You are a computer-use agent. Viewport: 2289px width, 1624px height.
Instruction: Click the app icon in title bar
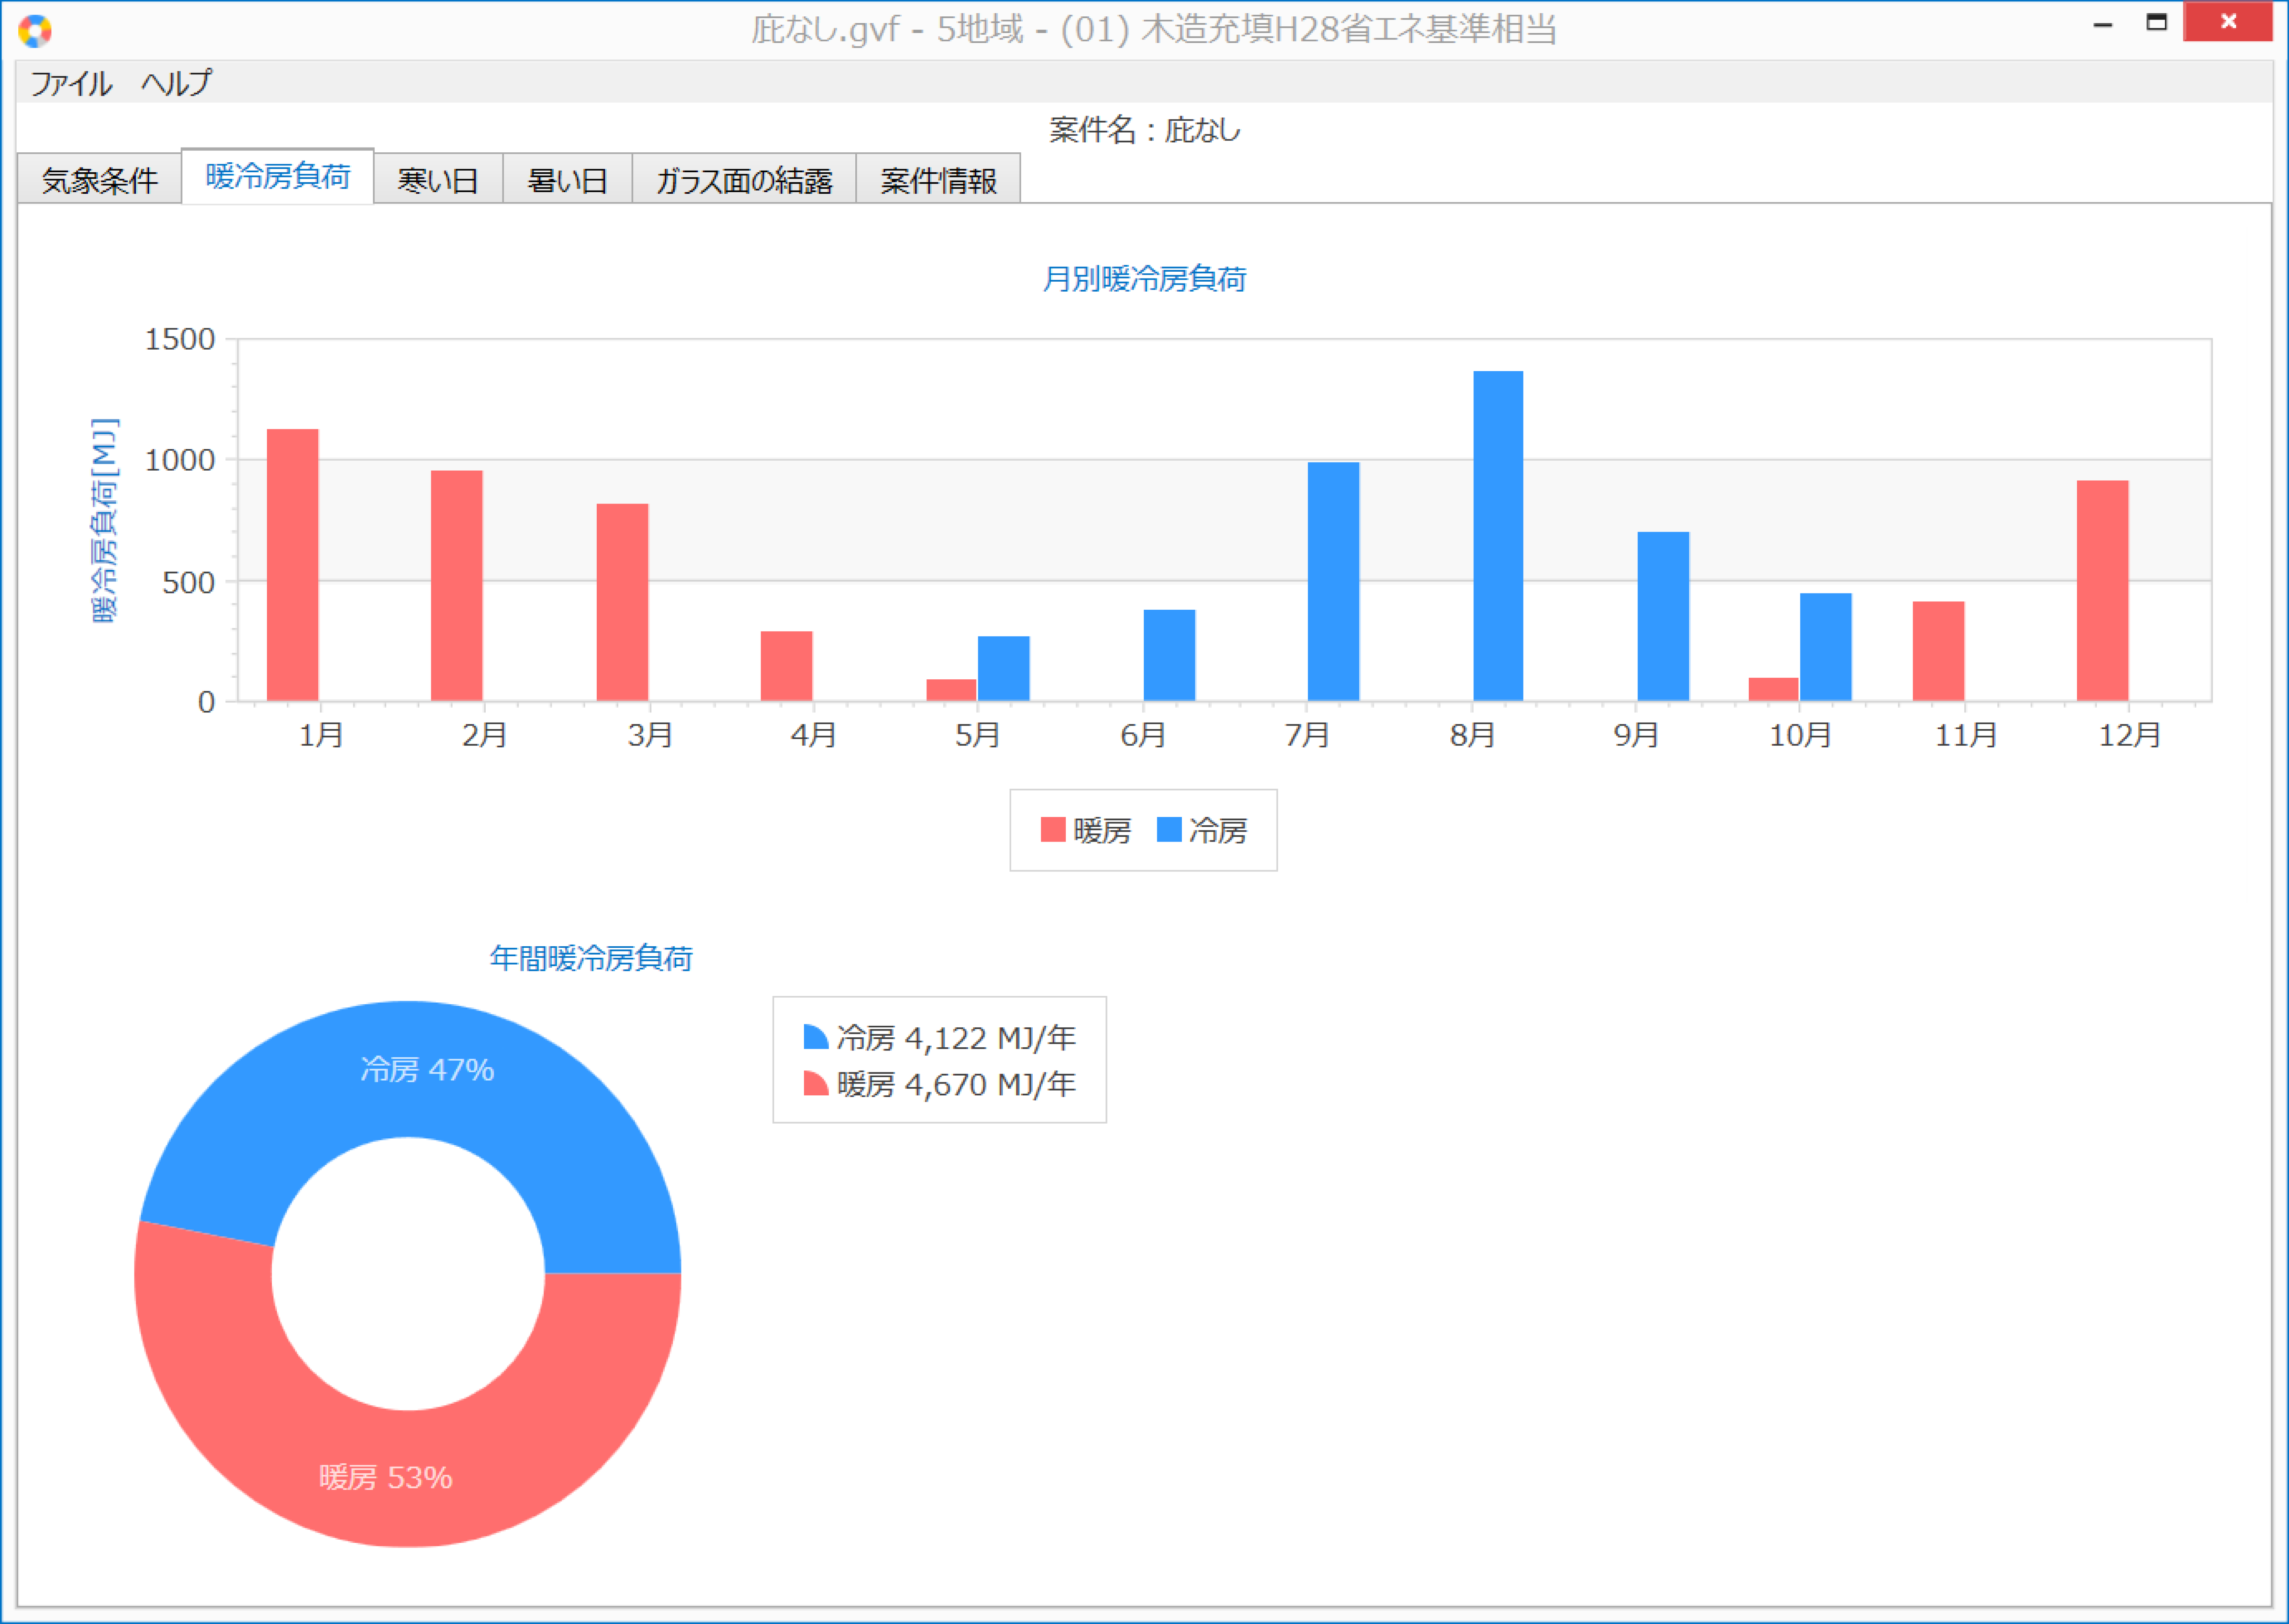pos(35,31)
